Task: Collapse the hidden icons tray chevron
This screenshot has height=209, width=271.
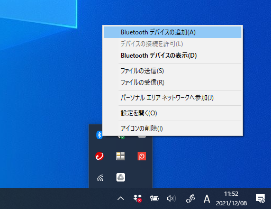Action: (x=121, y=198)
